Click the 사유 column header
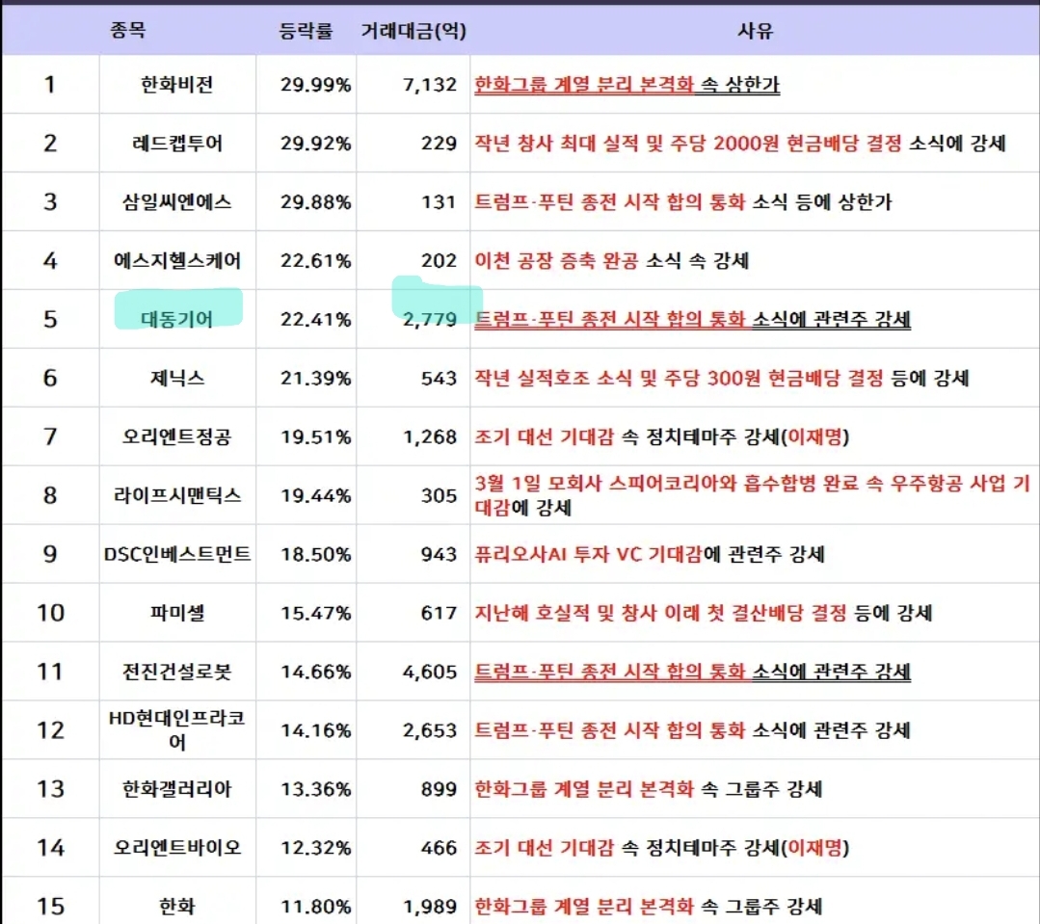 coord(755,31)
